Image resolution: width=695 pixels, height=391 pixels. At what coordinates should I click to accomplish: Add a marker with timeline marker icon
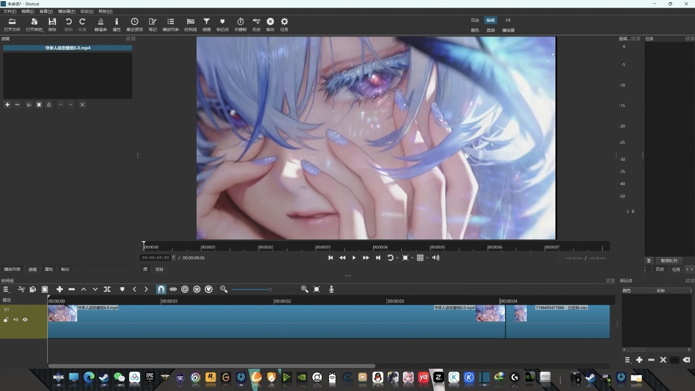122,289
